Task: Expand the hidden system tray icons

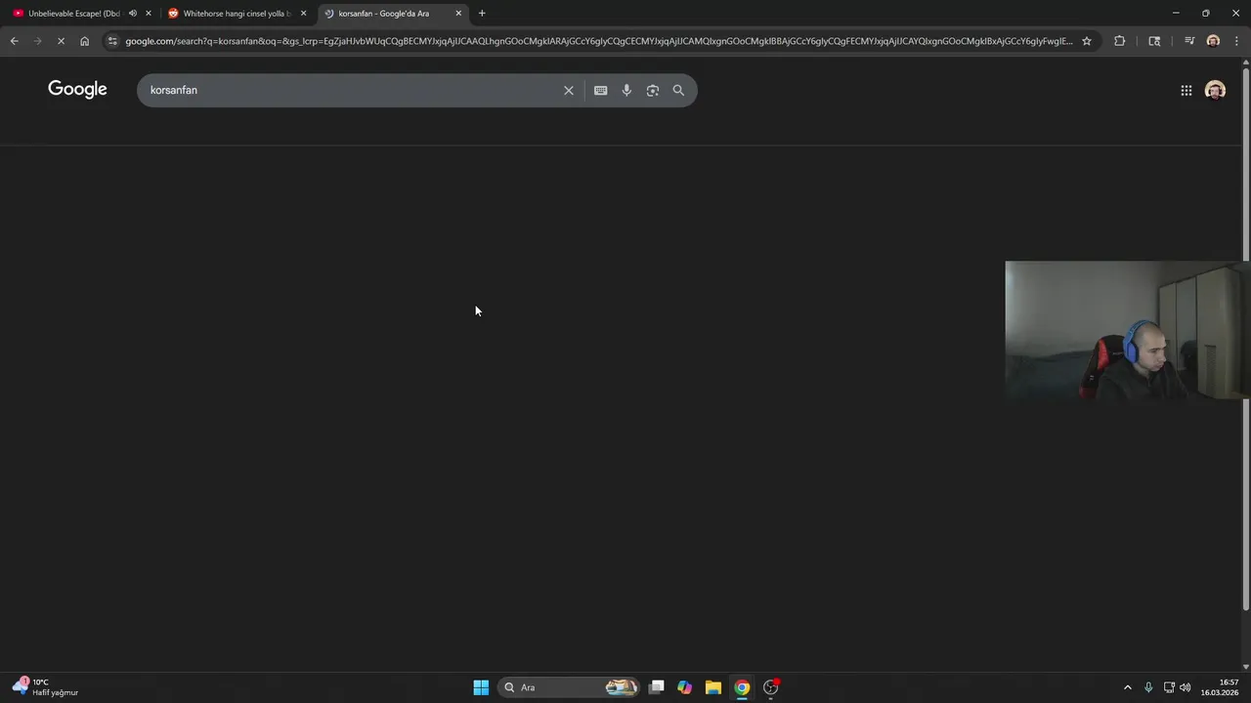Action: pos(1127,687)
